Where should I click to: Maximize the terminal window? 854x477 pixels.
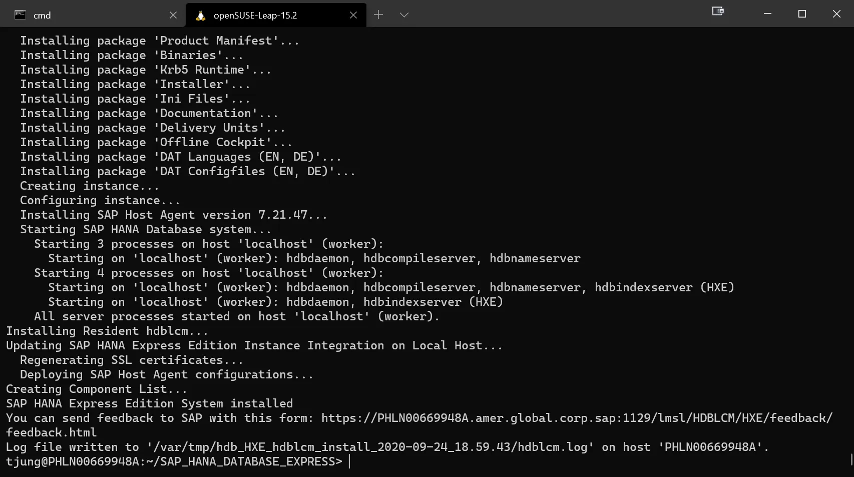coord(802,14)
